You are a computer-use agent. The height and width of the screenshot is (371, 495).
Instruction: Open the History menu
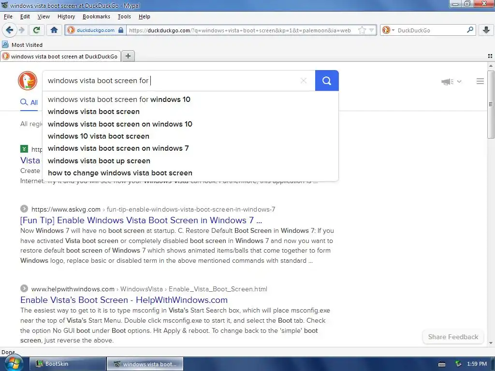pos(66,16)
